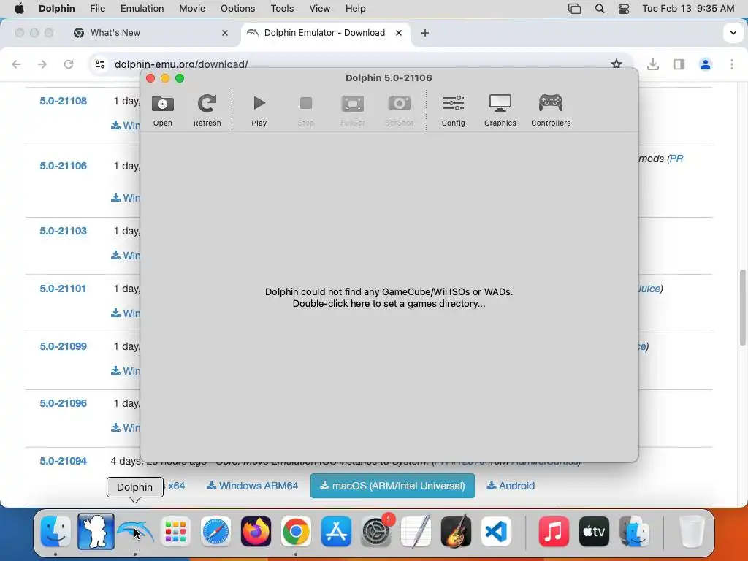Screen dimensions: 748x561
Task: Open Graphics settings monitor icon
Action: pos(500,103)
